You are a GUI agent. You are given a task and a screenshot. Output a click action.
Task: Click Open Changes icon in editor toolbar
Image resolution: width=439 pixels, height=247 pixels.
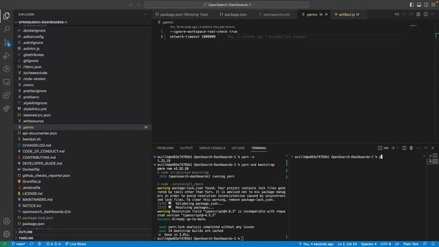397,14
